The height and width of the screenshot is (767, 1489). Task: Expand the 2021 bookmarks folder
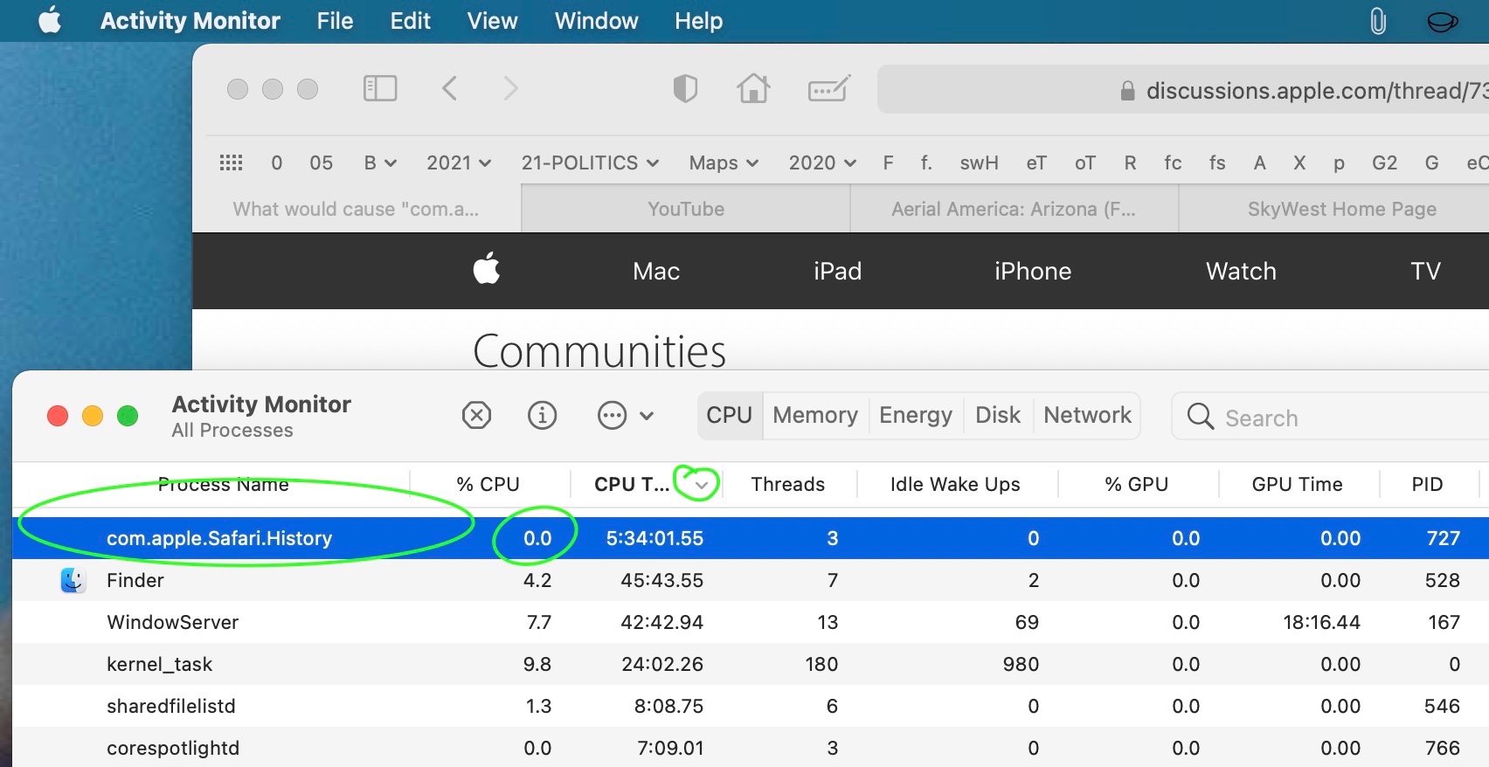point(459,162)
